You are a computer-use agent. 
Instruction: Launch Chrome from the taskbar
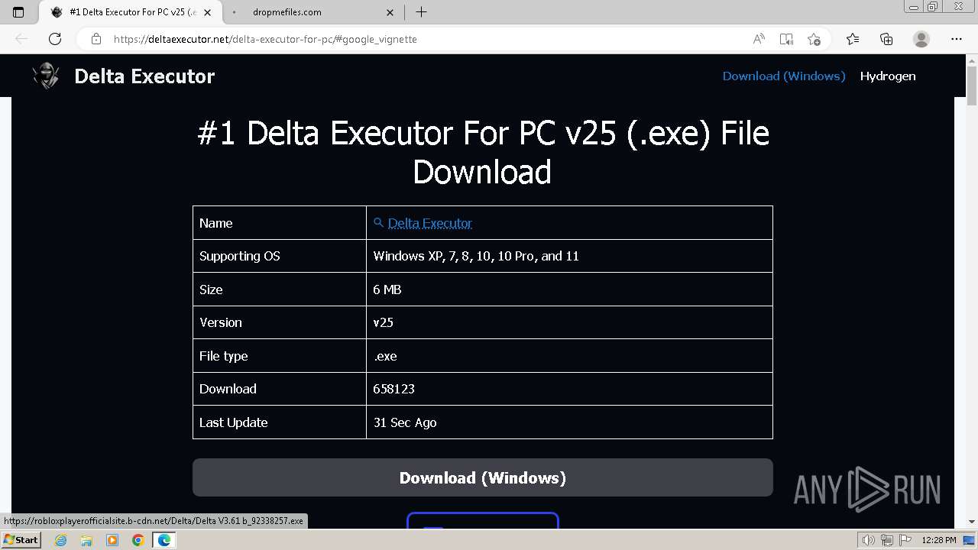[138, 540]
